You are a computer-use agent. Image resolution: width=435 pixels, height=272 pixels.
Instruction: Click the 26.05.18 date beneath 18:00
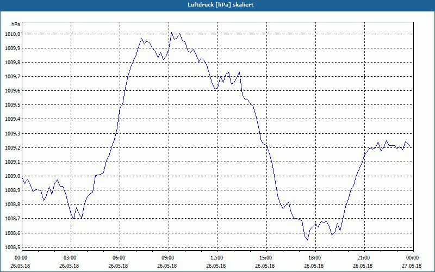[314, 266]
